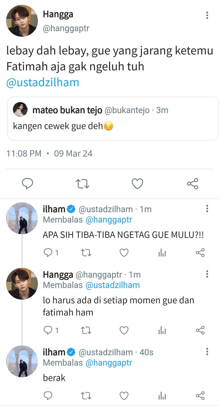Open @ustadzilham mention in main tweet
Viewport: 220px width, 406px height.
(x=43, y=83)
